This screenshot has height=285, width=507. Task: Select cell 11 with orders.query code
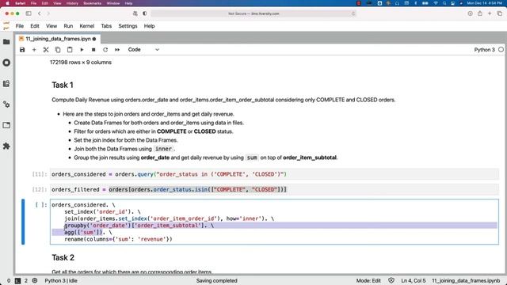coord(274,174)
